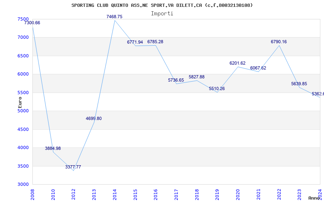Click the 7300.66 data label for 2008

(32, 23)
